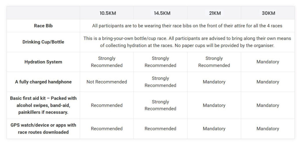Click Hydration System cell under 21KM
Screen dimensions: 297x142
tap(214, 62)
